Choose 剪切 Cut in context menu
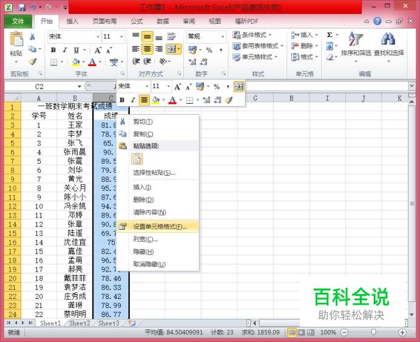This screenshot has height=342, width=420. tap(158, 122)
